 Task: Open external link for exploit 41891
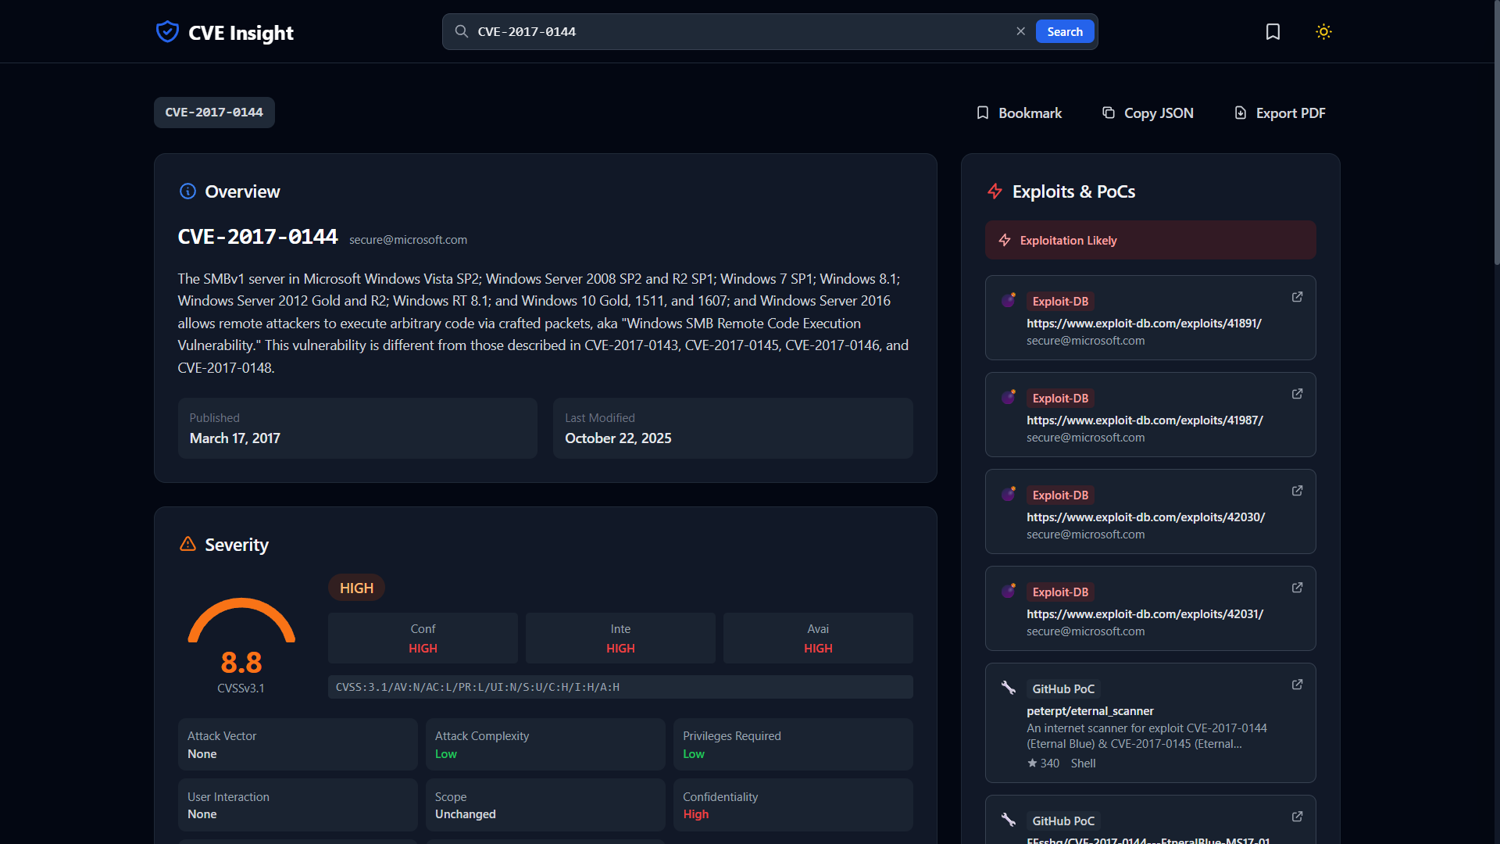pyautogui.click(x=1297, y=297)
